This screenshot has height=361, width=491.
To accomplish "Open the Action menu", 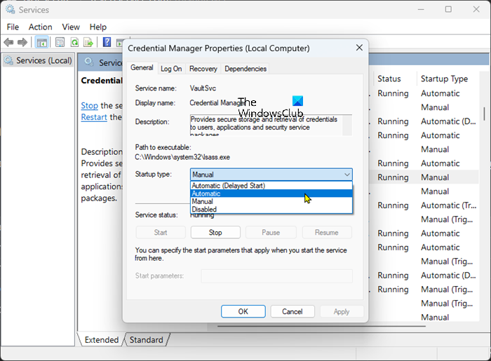I will (x=41, y=27).
